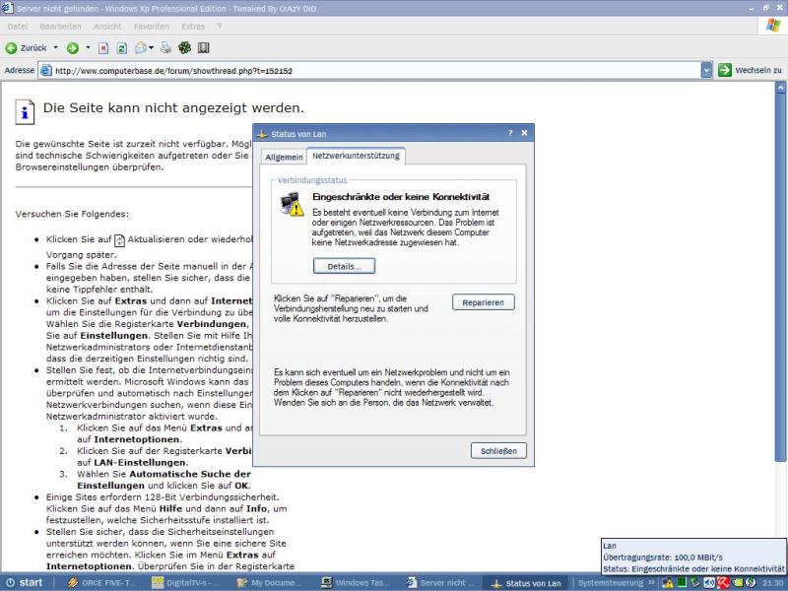The height and width of the screenshot is (591, 788).
Task: Open the Datei menu
Action: [18, 27]
